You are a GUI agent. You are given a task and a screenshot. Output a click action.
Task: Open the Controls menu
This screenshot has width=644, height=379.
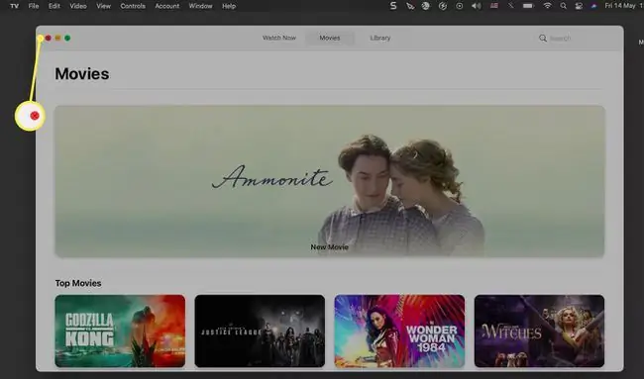pos(133,6)
